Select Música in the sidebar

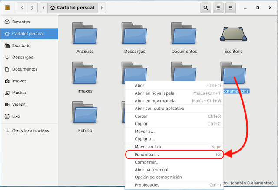[x=19, y=93]
